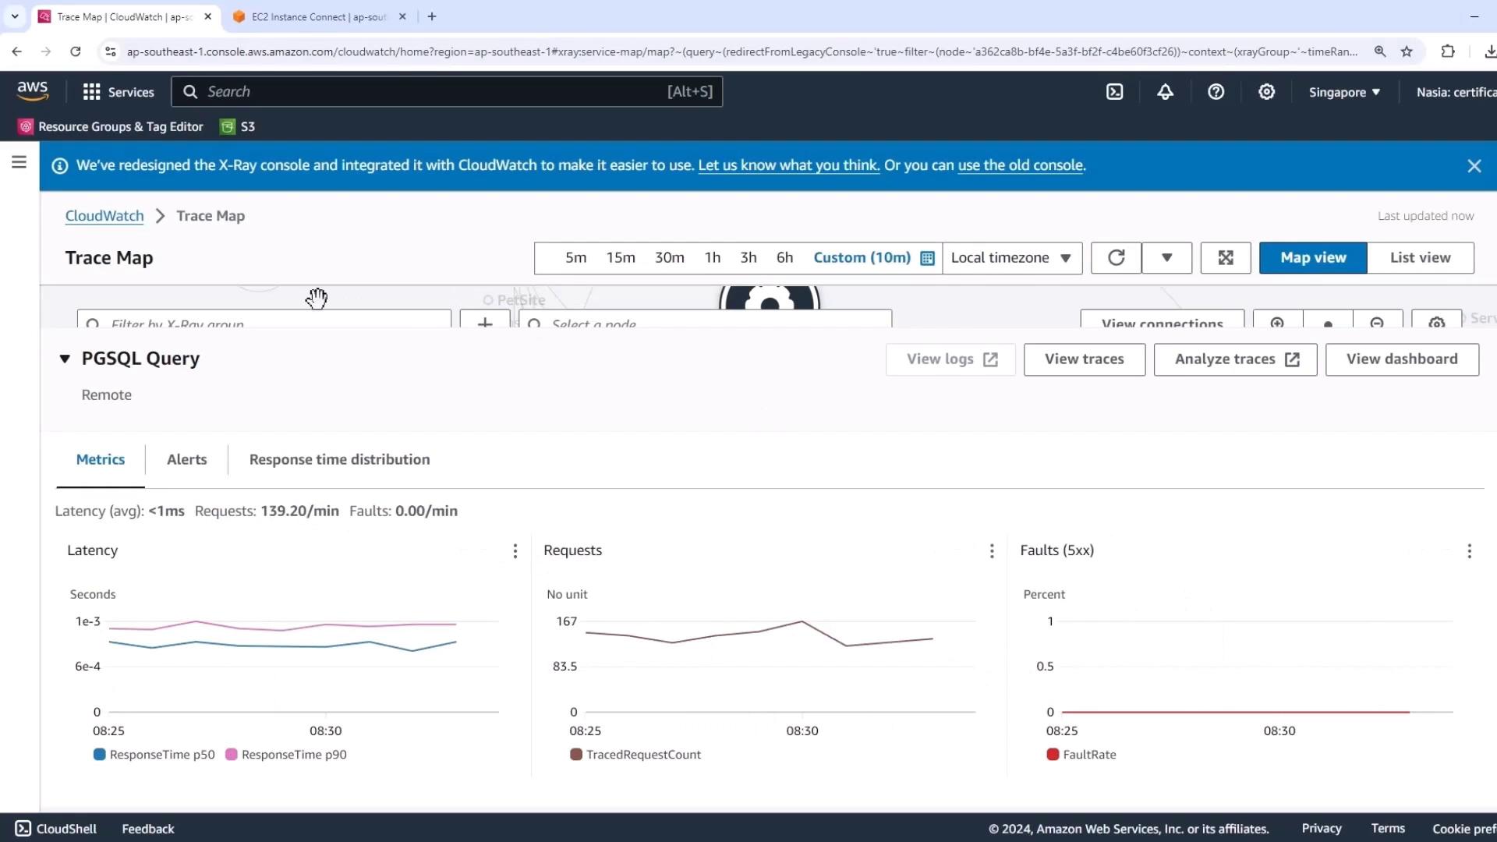The image size is (1497, 842).
Task: Select the 3h time range
Action: point(748,258)
